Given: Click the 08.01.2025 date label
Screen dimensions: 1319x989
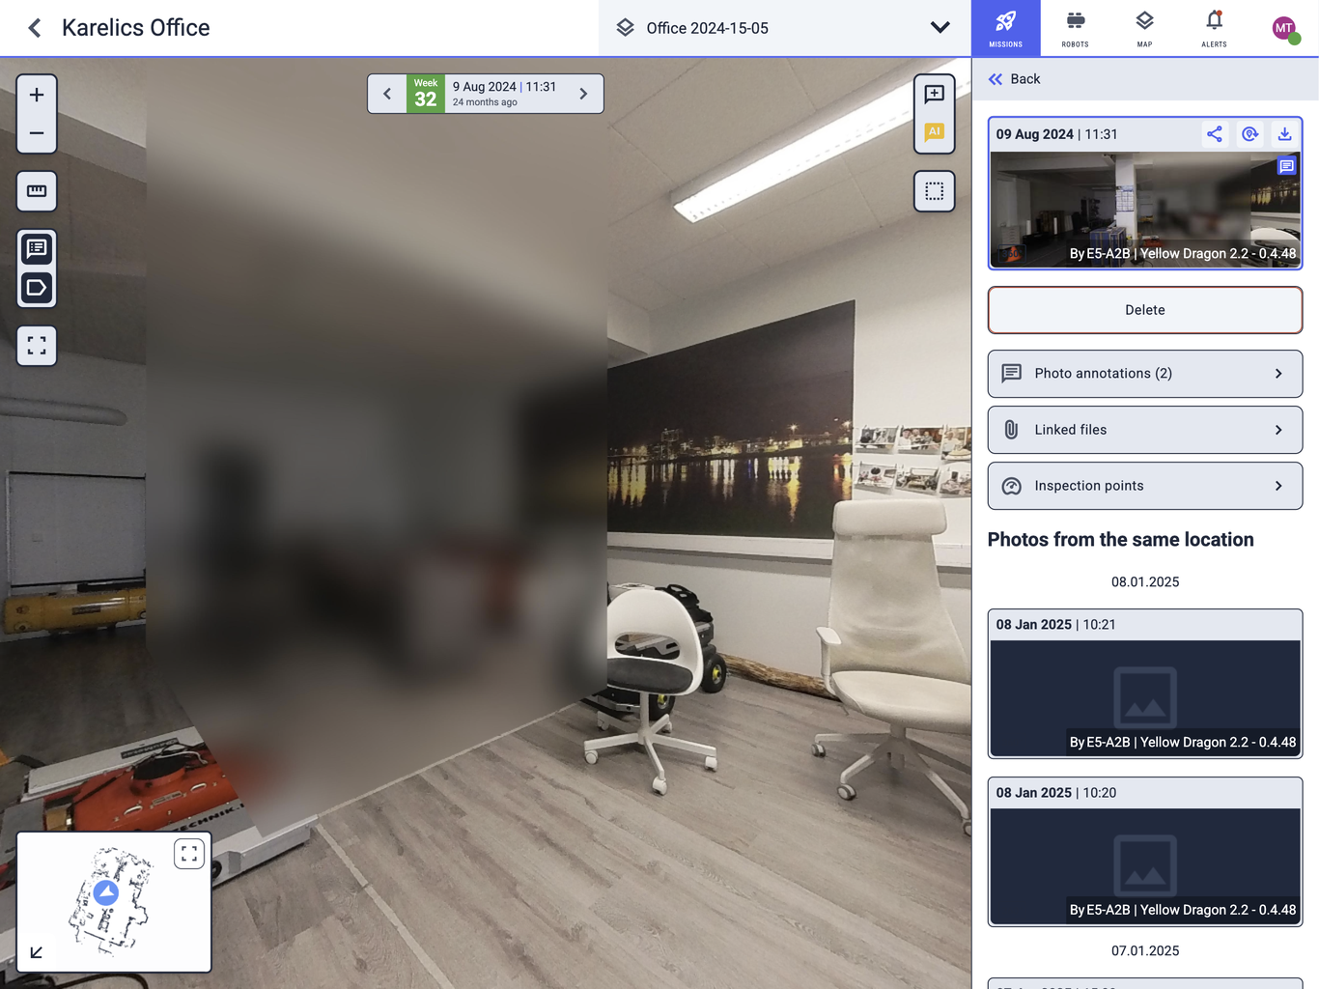Looking at the screenshot, I should [1145, 581].
